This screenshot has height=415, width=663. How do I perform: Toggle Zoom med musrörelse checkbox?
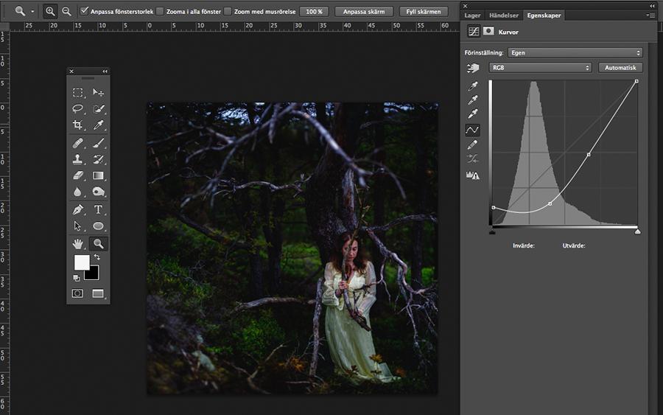pos(227,12)
